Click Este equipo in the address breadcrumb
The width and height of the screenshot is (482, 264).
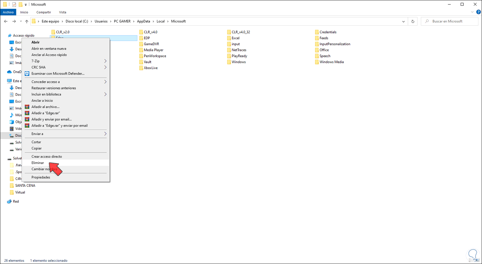point(50,21)
